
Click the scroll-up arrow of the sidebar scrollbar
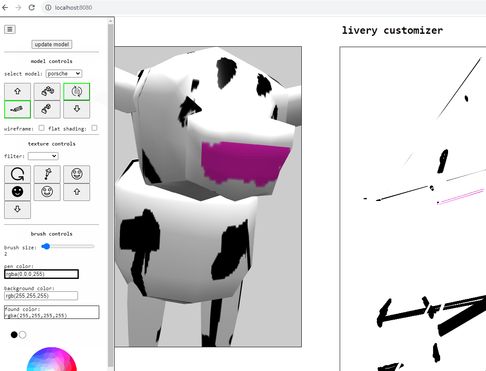(110, 21)
